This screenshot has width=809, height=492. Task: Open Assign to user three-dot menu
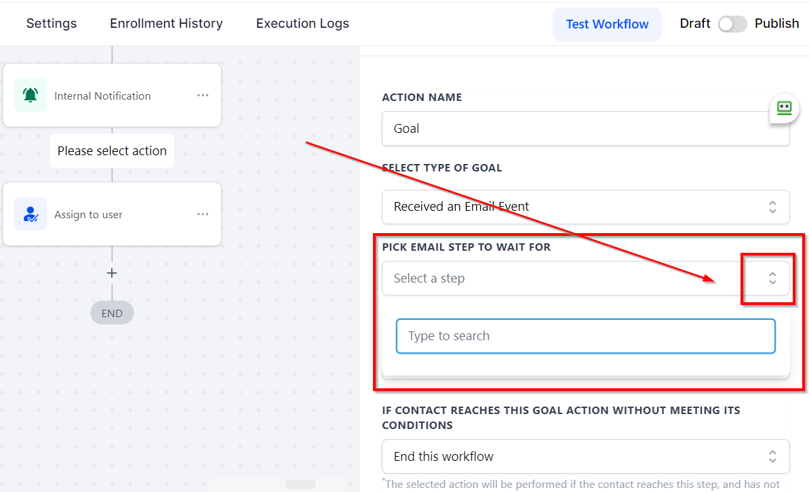coord(203,214)
